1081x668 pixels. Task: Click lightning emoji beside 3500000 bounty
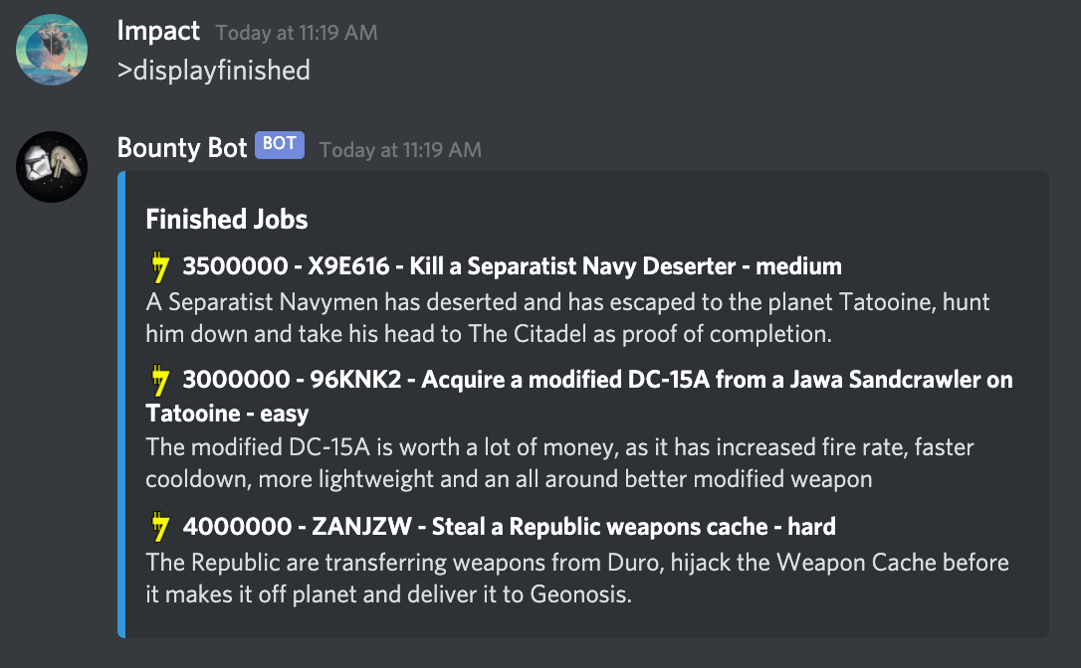pyautogui.click(x=160, y=266)
